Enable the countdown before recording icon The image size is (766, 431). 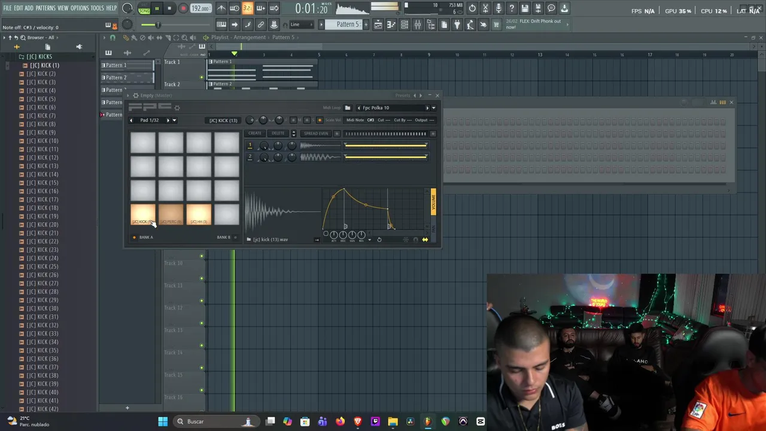coord(248,8)
